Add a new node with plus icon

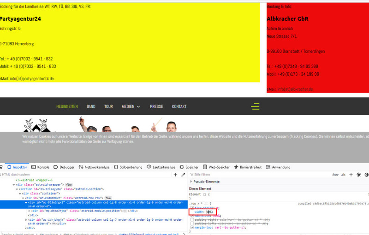[175, 175]
